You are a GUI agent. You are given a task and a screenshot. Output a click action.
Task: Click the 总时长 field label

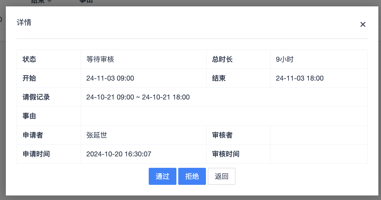[222, 59]
